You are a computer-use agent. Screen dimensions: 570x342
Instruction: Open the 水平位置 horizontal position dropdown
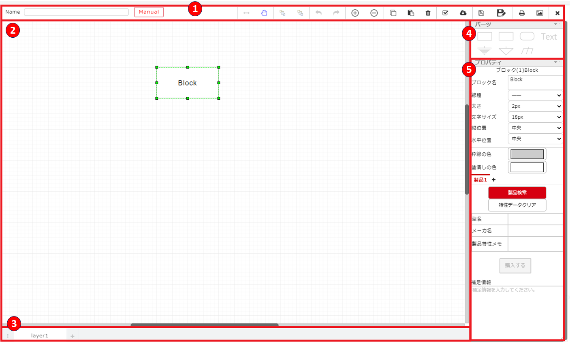(535, 139)
